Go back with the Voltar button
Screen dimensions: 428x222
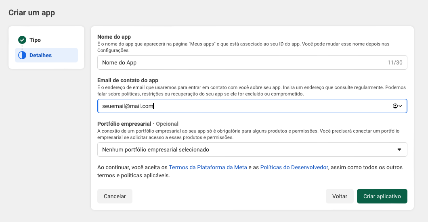point(340,196)
